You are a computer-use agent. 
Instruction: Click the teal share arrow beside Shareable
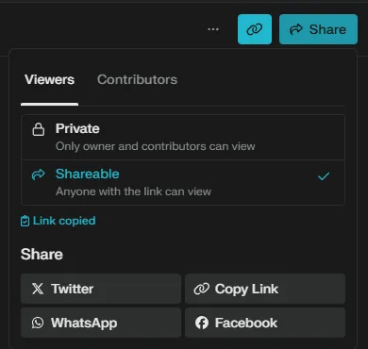coord(39,174)
